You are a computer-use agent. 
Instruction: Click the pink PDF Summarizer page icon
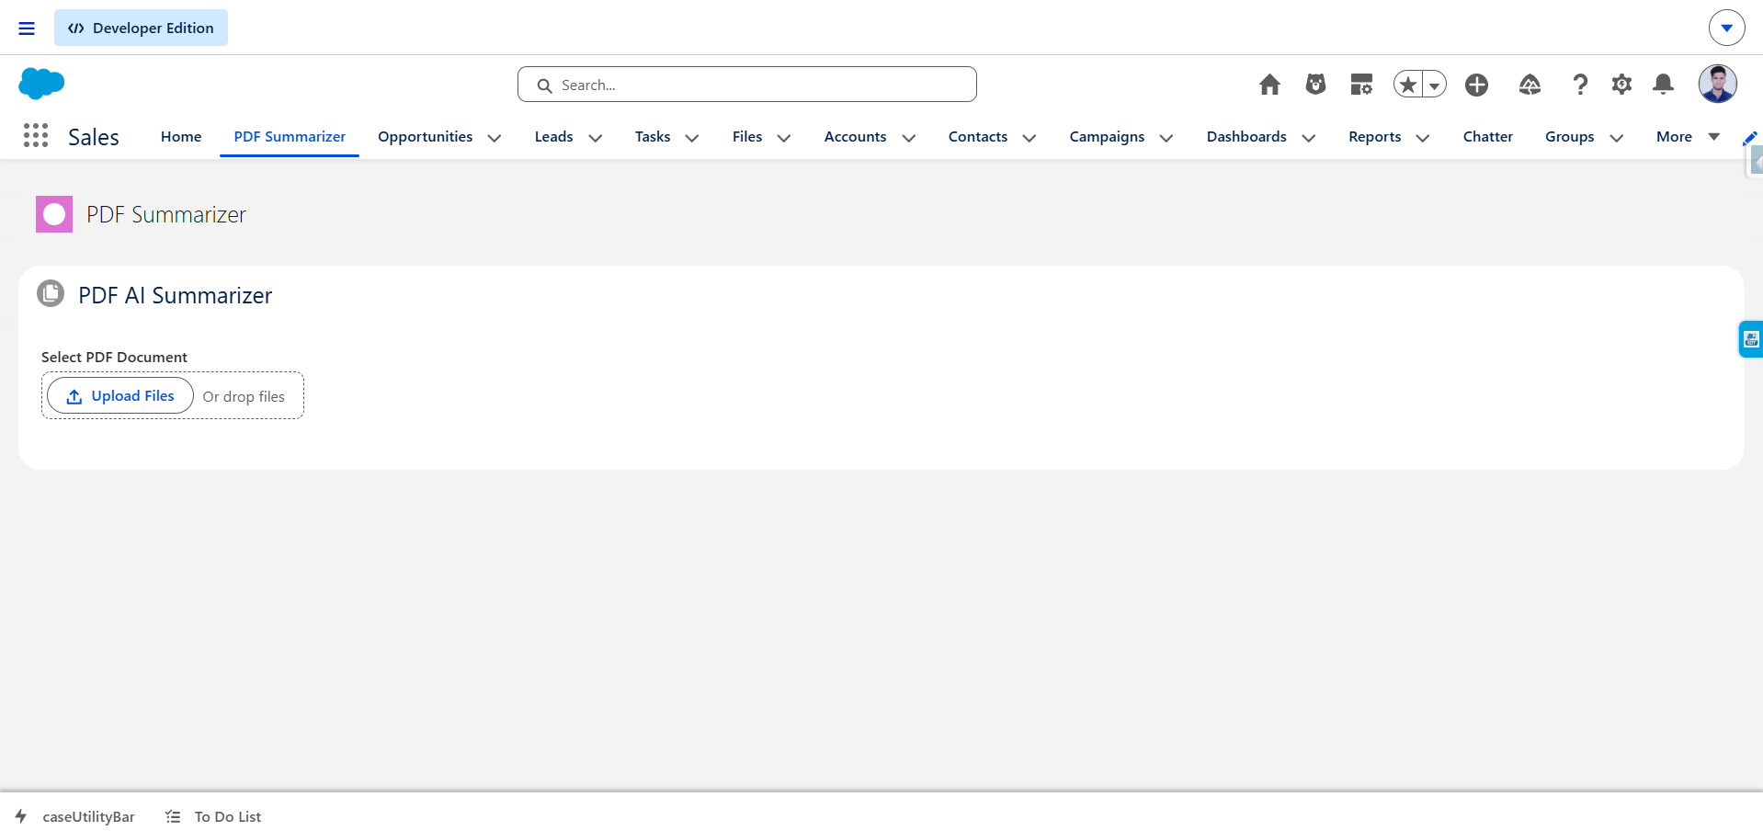point(54,214)
